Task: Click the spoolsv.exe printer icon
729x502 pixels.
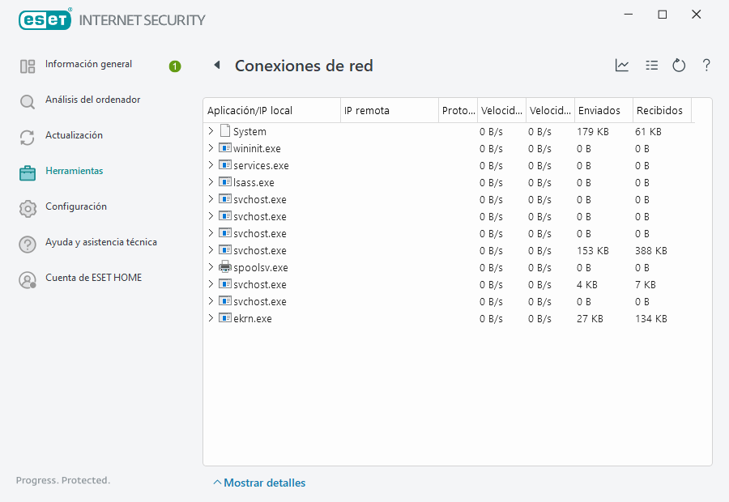Action: tap(225, 267)
